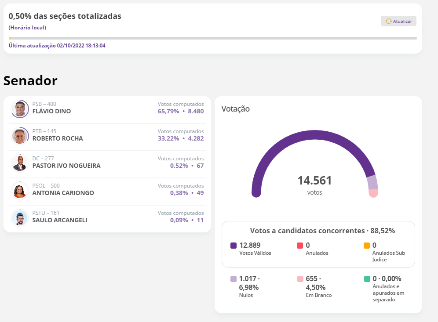Click the red Anulados legend swatch
The height and width of the screenshot is (322, 438).
point(300,246)
